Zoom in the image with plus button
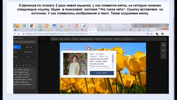Viewport: 177px width, 100px height. (x=163, y=45)
